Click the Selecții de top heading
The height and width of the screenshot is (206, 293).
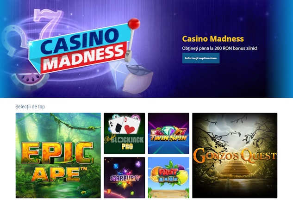(30, 107)
